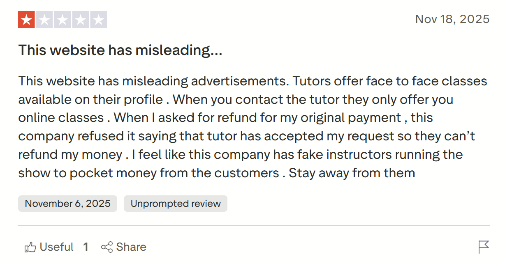
Task: Click the November 6, 2025 date tag
Action: point(67,204)
